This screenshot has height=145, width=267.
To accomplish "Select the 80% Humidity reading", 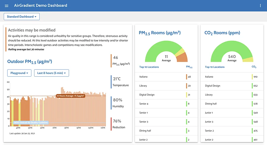I will click(118, 103).
